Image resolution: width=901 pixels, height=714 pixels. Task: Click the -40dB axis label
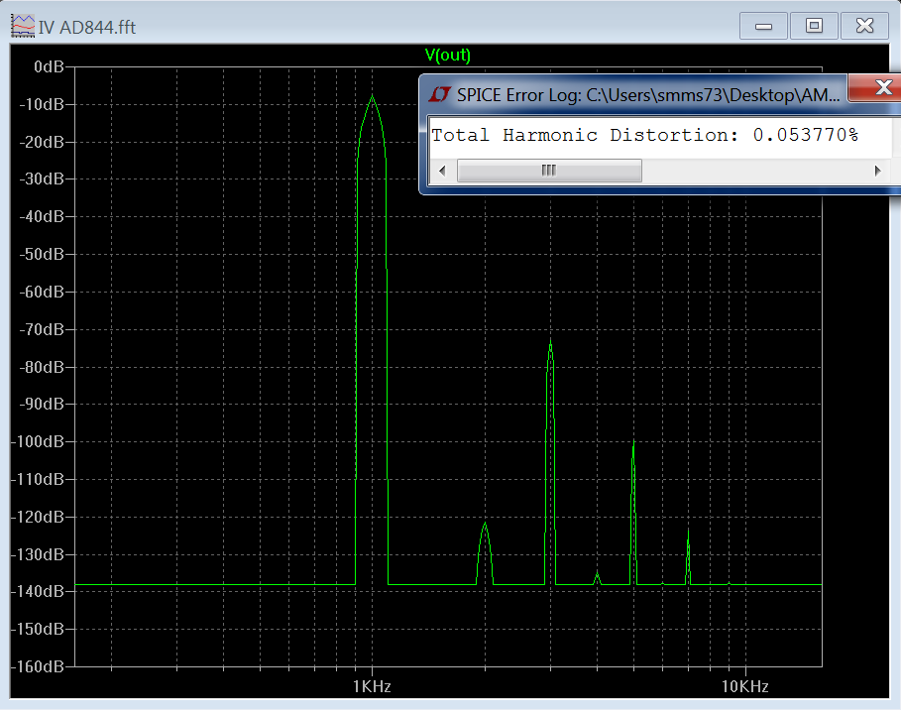(42, 217)
